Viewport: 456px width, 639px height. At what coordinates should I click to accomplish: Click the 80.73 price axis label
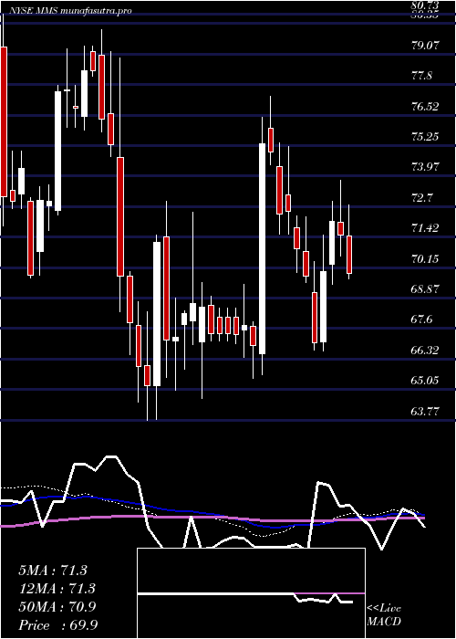425,5
